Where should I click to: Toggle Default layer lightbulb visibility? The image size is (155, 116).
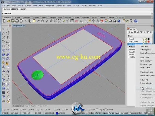point(143,39)
